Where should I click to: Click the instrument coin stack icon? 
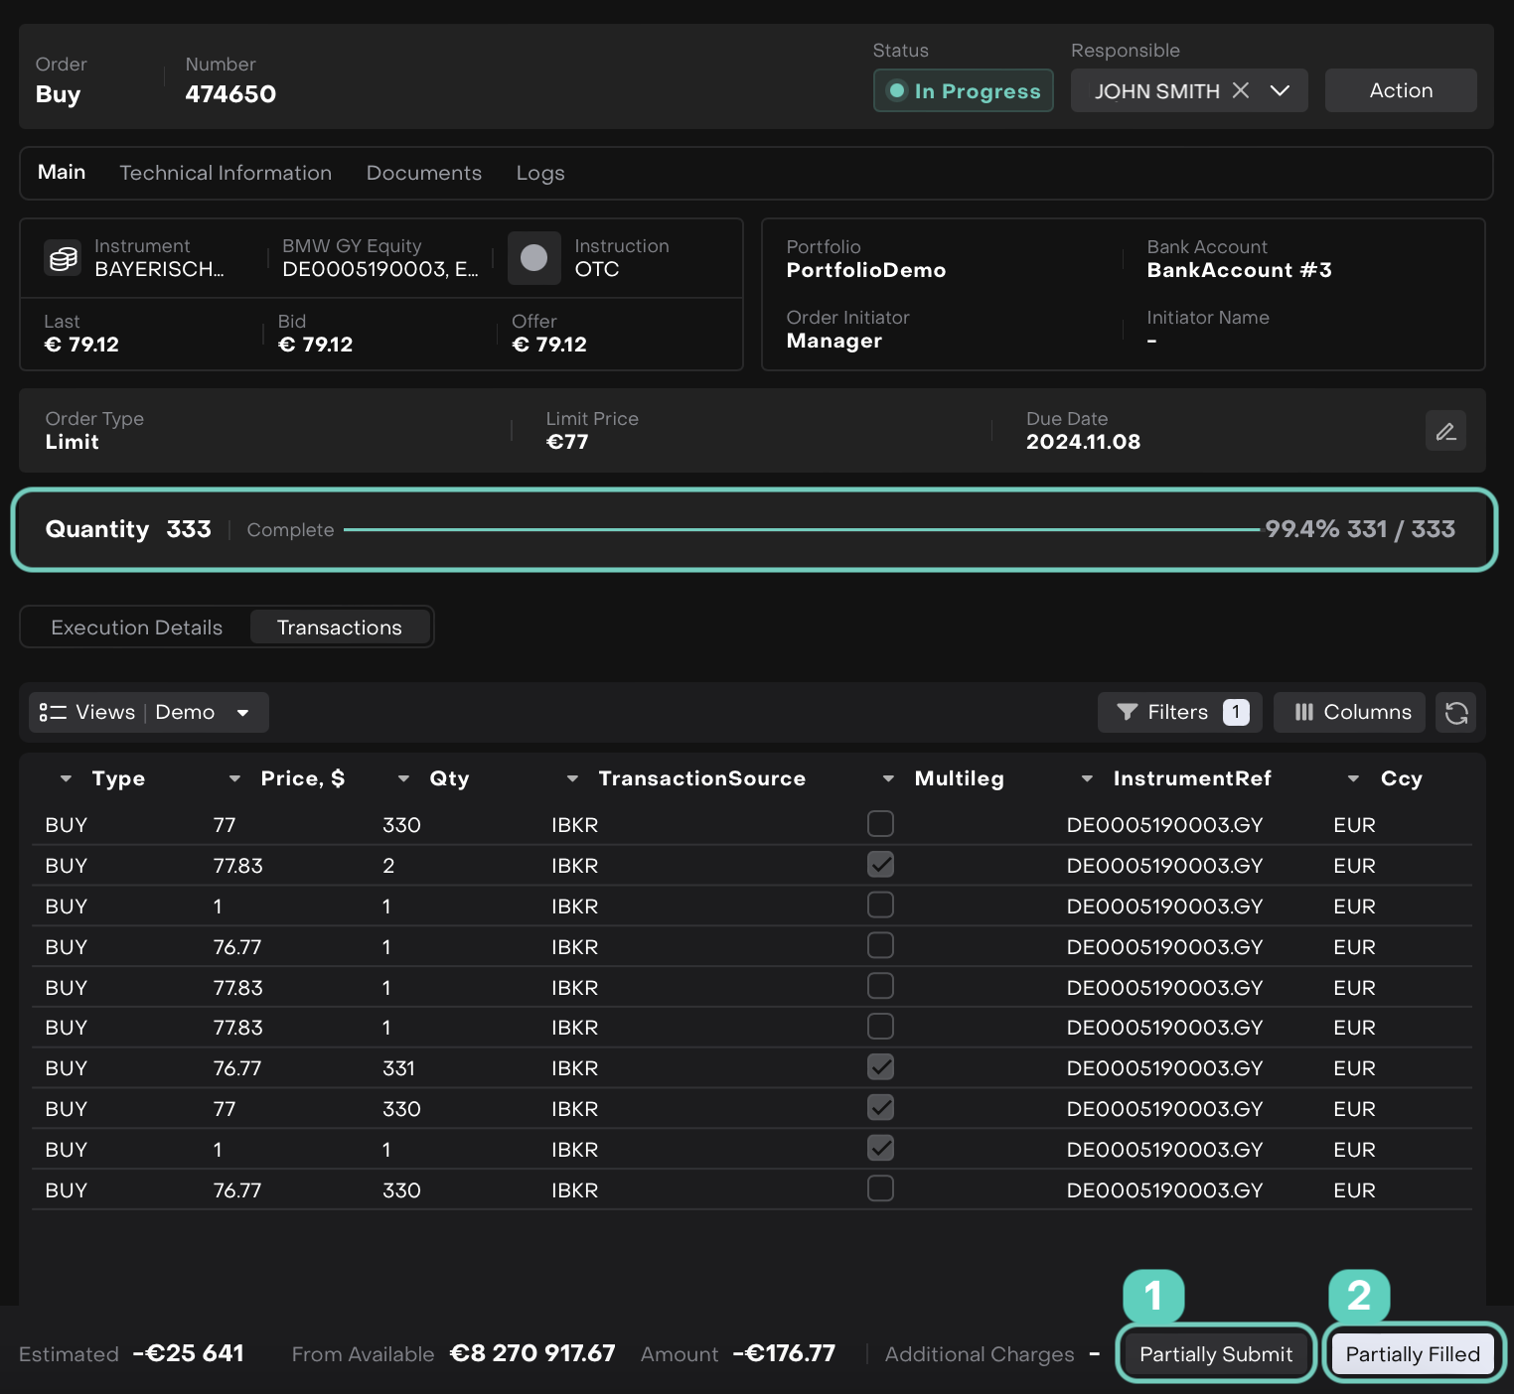pyautogui.click(x=64, y=258)
